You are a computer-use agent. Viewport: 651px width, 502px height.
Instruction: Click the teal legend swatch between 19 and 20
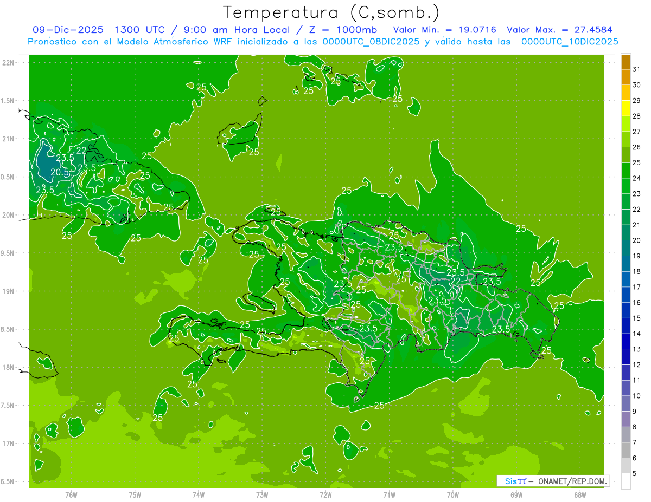pos(626,249)
